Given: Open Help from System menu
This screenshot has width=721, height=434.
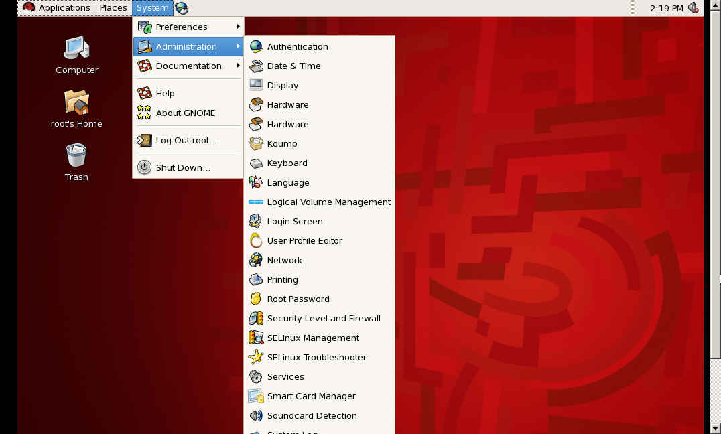Looking at the screenshot, I should click(x=188, y=93).
